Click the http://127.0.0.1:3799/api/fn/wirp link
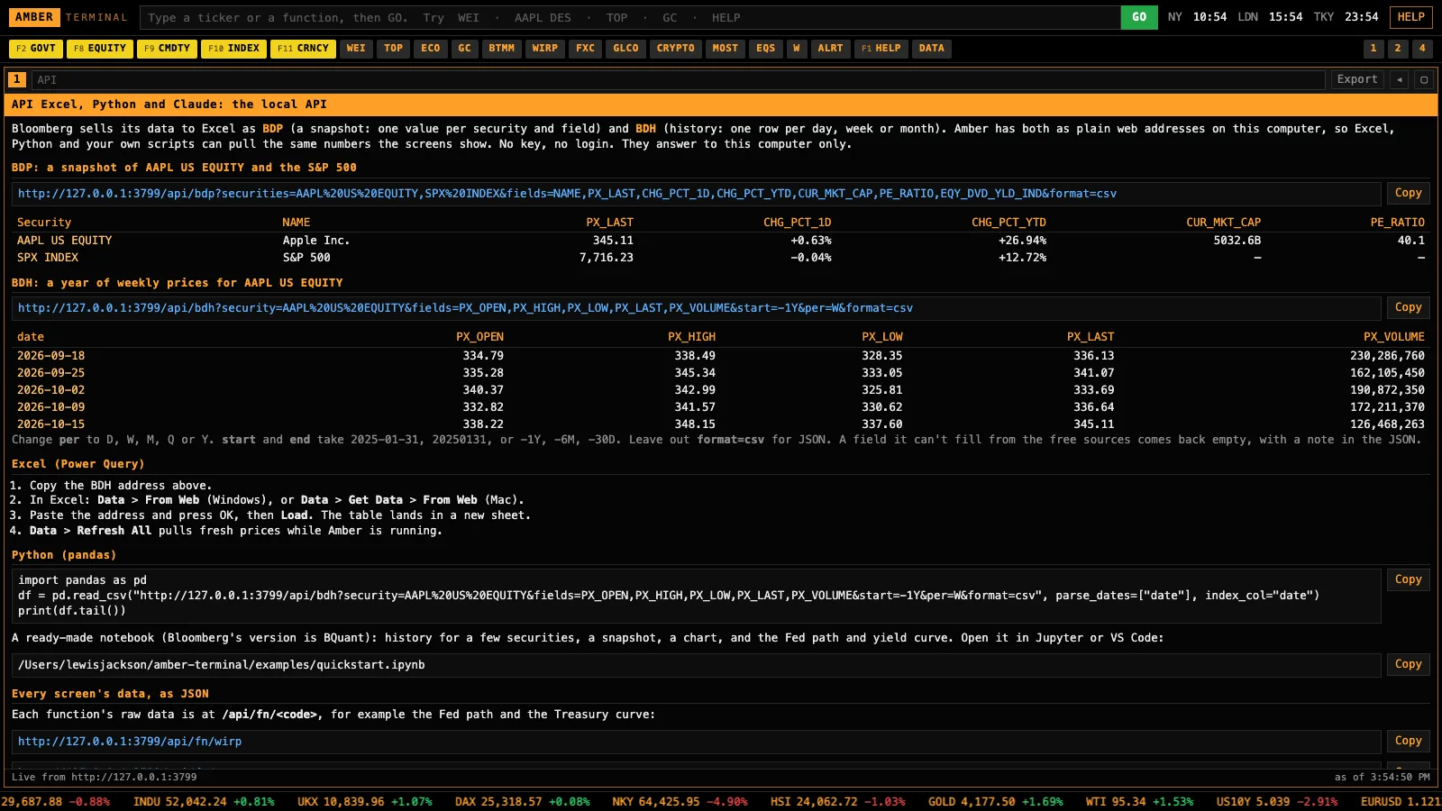Image resolution: width=1442 pixels, height=811 pixels. tap(130, 742)
